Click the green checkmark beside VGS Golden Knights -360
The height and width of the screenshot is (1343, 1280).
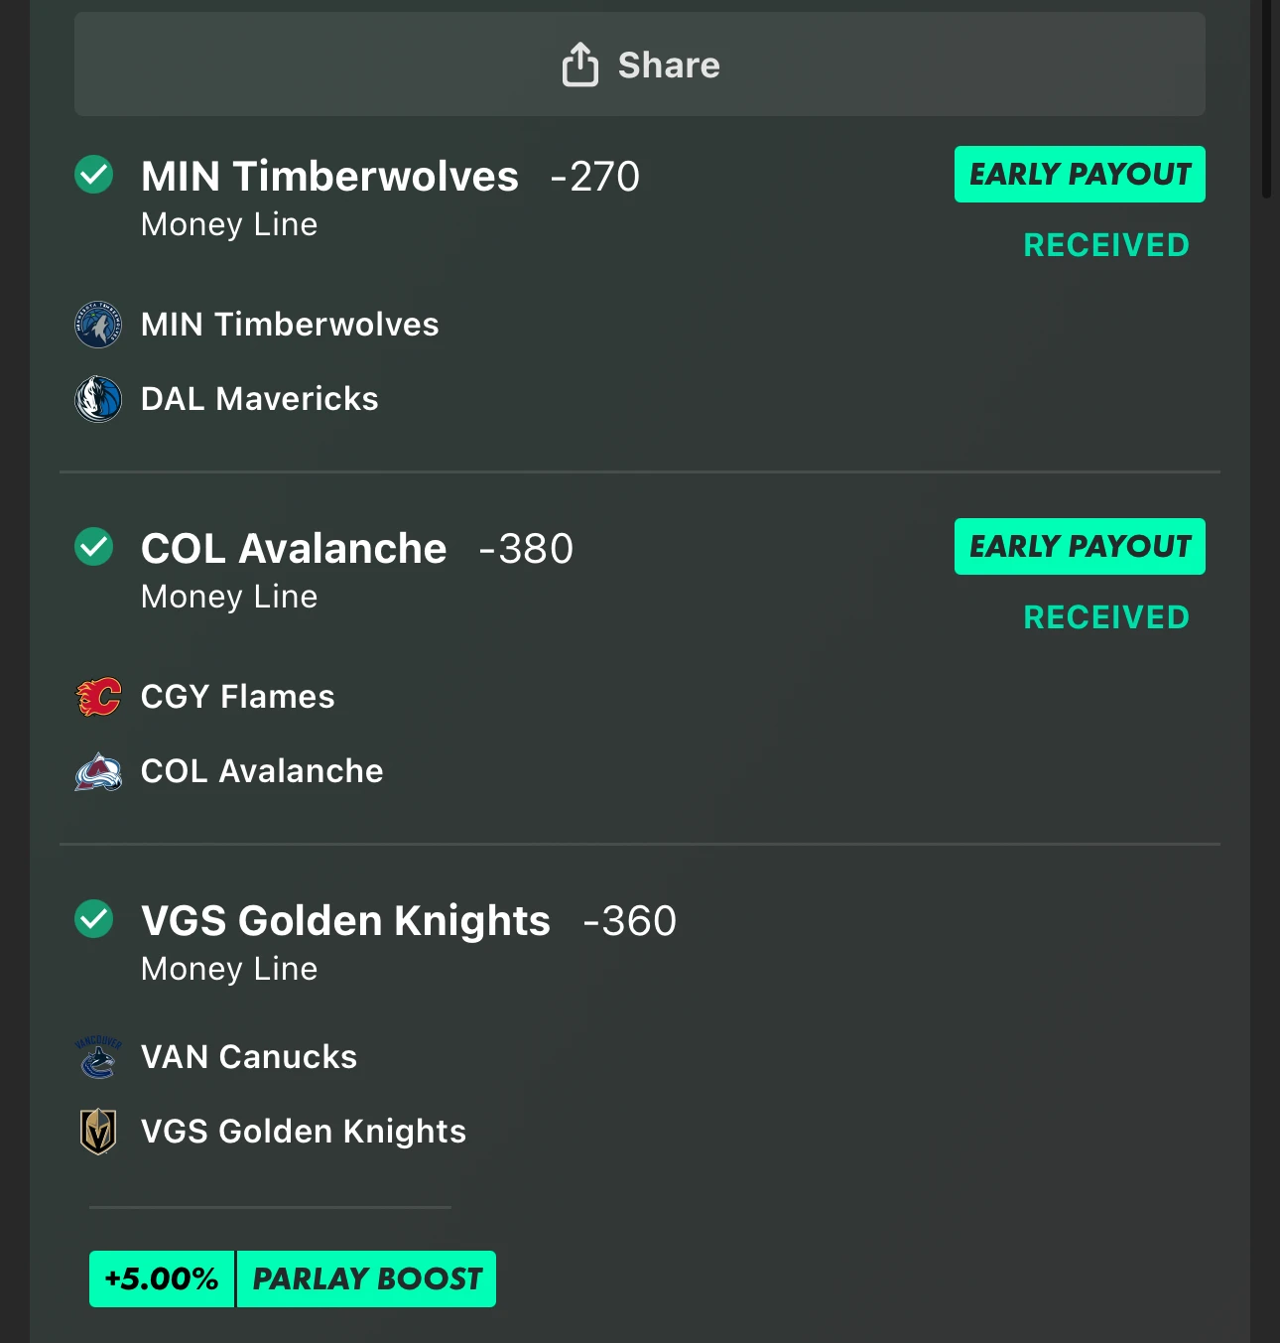tap(94, 919)
